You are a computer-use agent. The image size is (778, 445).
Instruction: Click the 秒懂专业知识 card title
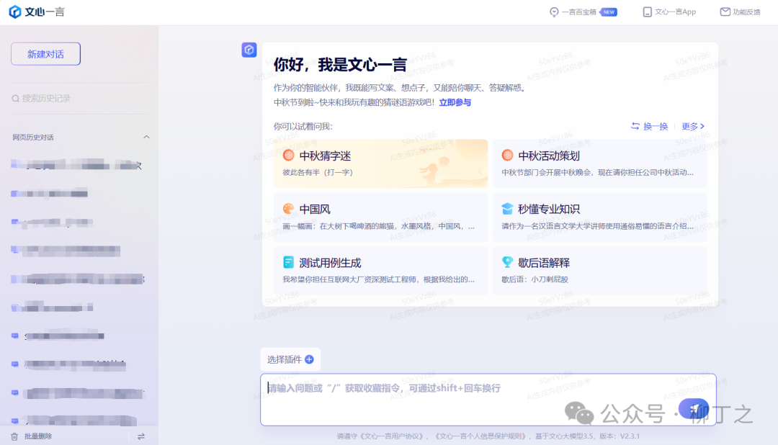coord(549,210)
